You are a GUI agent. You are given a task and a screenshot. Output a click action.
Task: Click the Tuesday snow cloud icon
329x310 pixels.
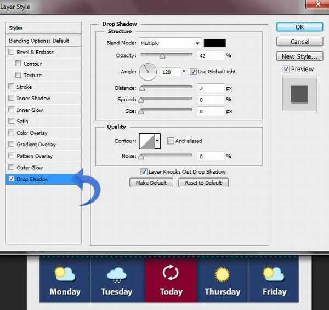coord(116,274)
